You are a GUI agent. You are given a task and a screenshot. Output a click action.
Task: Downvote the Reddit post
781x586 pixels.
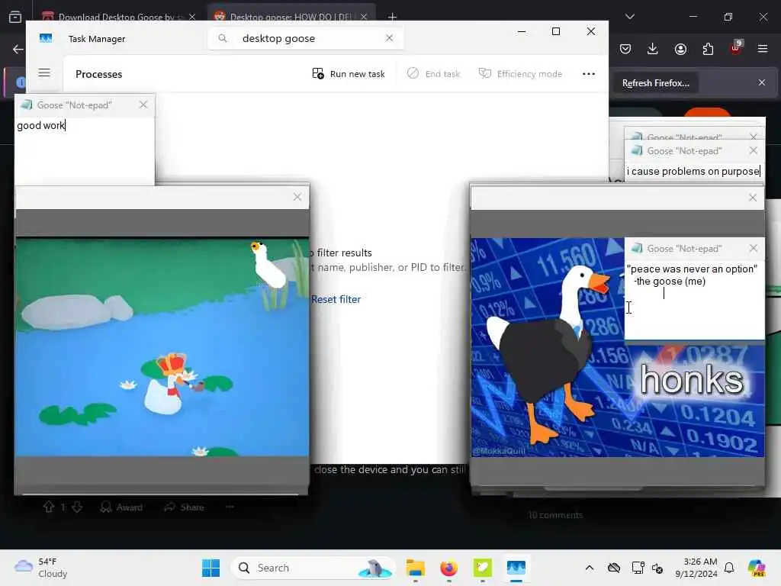point(77,507)
